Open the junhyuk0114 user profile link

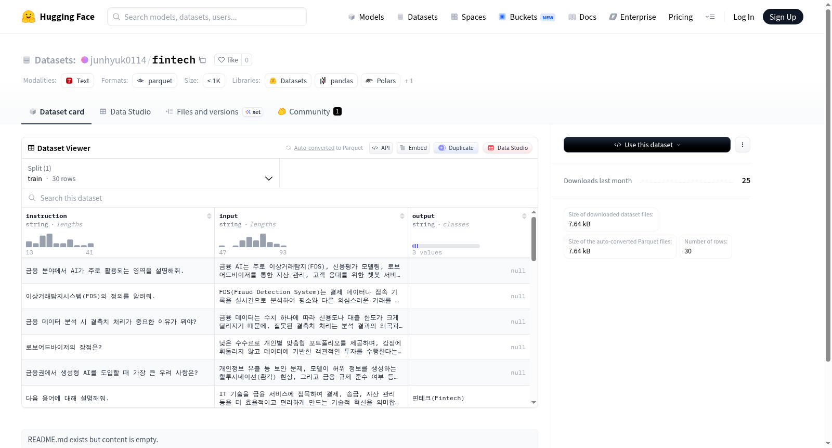(118, 60)
